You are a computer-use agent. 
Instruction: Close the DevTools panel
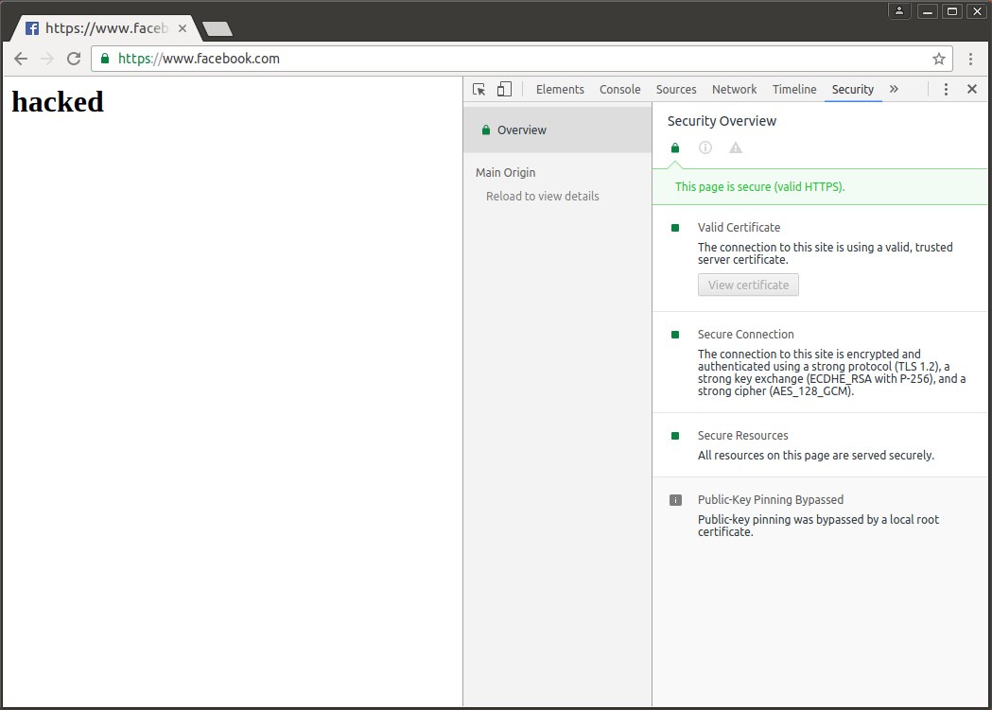click(x=972, y=89)
